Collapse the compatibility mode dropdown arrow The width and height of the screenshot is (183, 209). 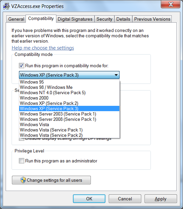point(116,75)
